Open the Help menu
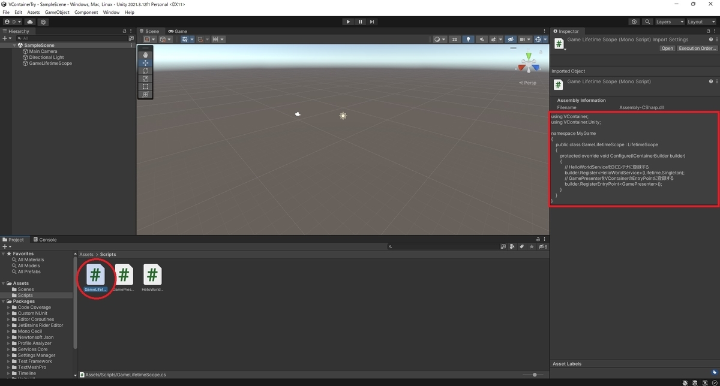720x386 pixels. pos(130,12)
